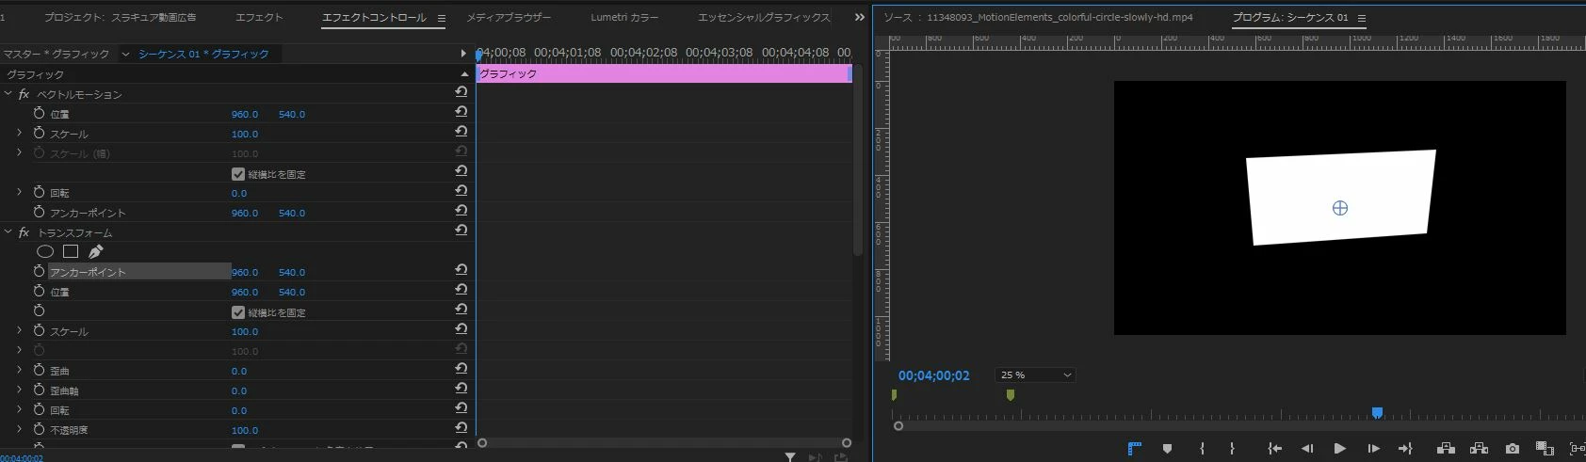Viewport: 1586px width, 462px height.
Task: Toggle the fx switch for トランスフォーム
Action: click(x=24, y=232)
